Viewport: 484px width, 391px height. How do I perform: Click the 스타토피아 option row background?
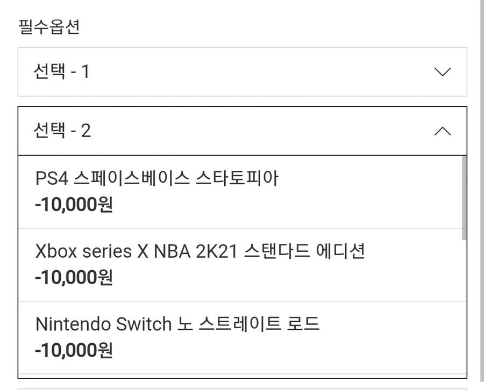(x=323, y=191)
